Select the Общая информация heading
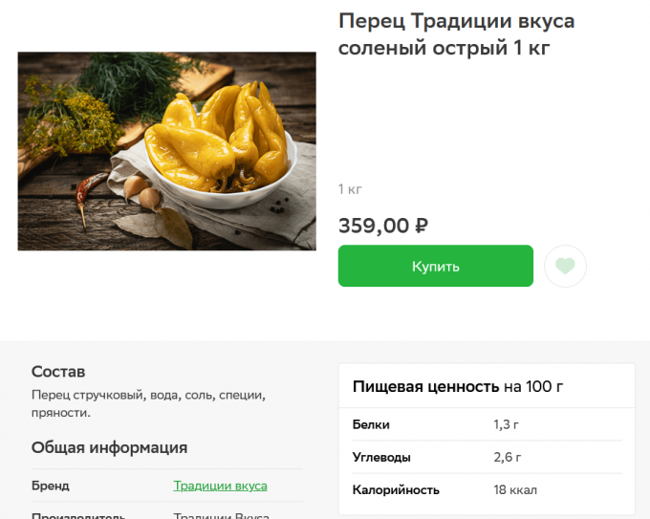 (x=109, y=447)
